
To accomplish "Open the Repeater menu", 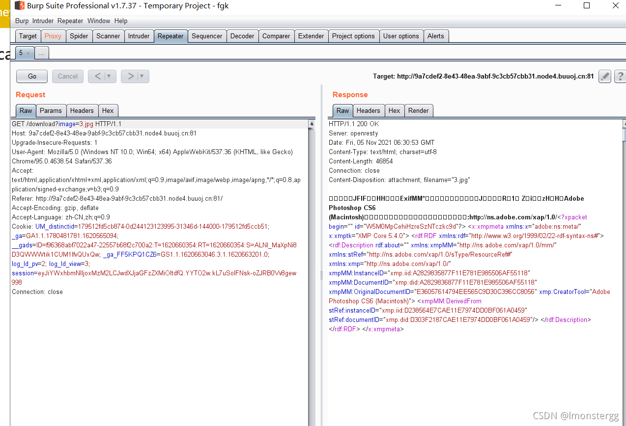I will [x=70, y=21].
